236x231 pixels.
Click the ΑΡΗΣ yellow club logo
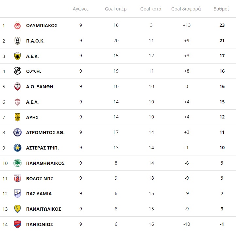pos(17,117)
